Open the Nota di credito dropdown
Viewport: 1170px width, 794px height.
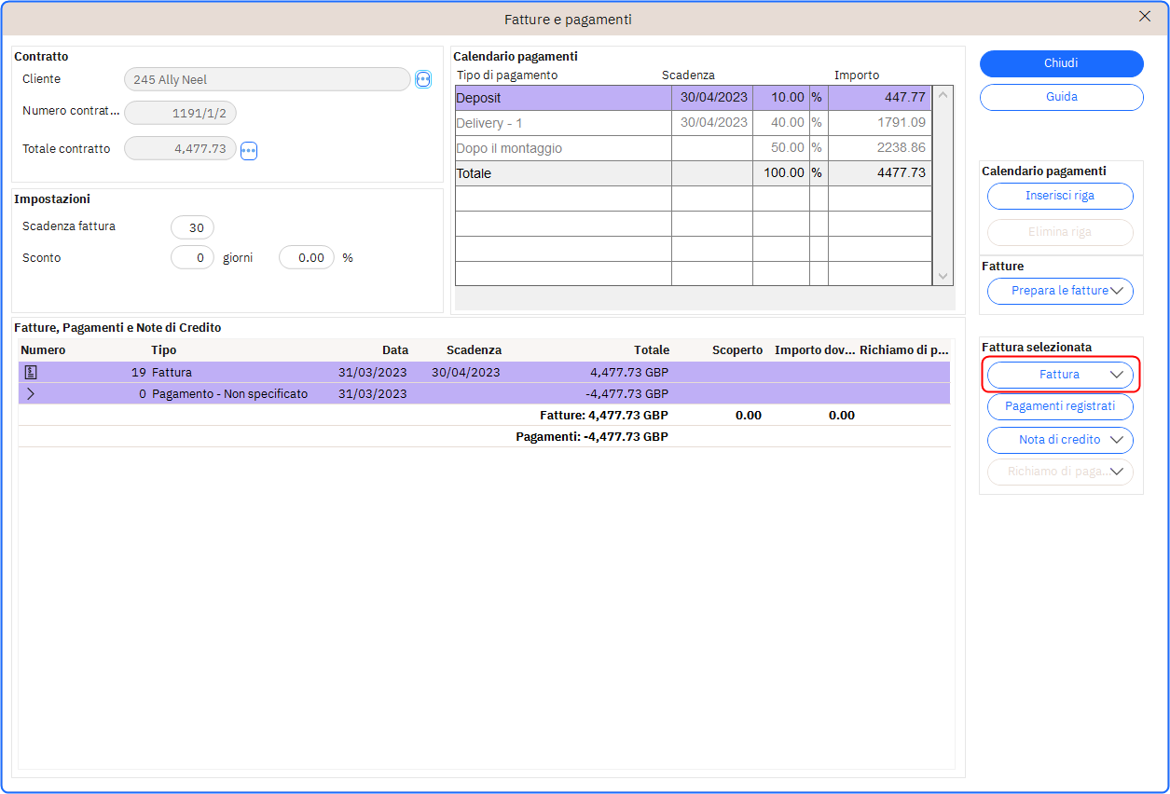[x=1060, y=440]
